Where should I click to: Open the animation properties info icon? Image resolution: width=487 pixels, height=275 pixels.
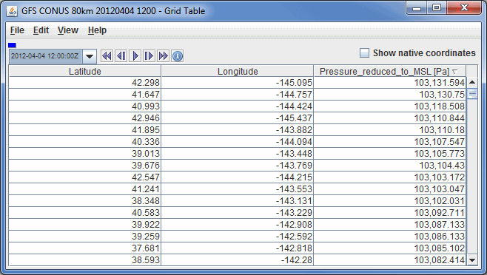click(178, 56)
